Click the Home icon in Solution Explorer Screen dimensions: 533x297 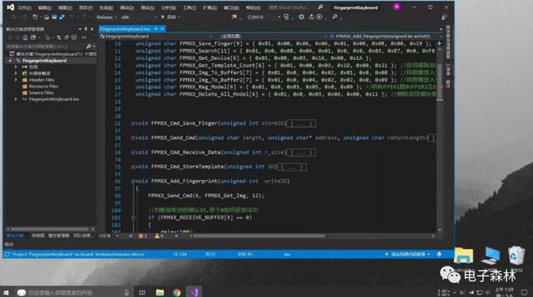[x=25, y=37]
